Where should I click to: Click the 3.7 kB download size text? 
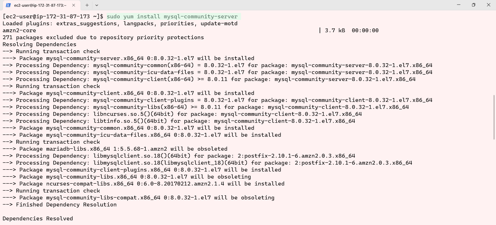335,30
